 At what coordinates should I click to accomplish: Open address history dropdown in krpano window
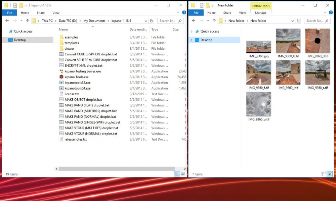click(146, 21)
